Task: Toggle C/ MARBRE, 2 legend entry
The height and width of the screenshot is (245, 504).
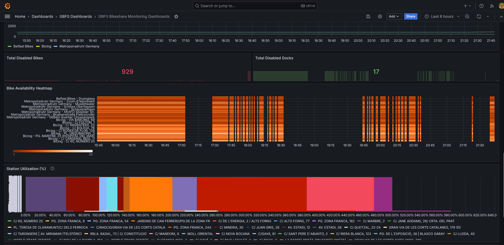Action: tap(374, 221)
